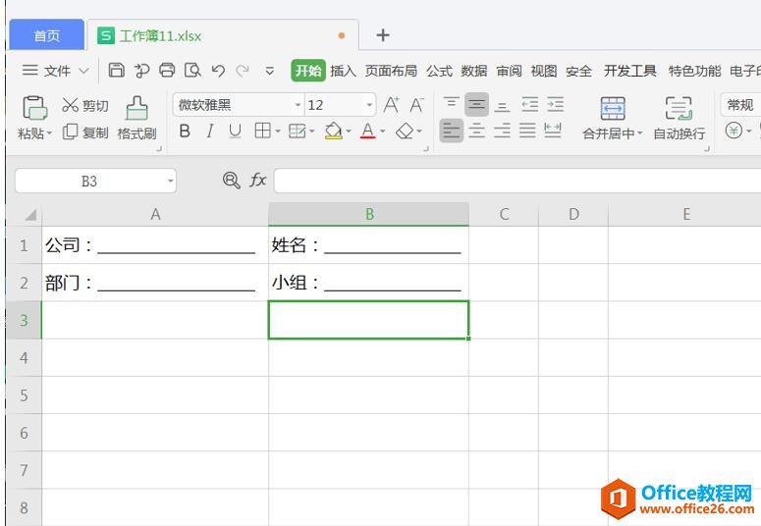Toggle Underline formatting
761x526 pixels.
point(235,131)
